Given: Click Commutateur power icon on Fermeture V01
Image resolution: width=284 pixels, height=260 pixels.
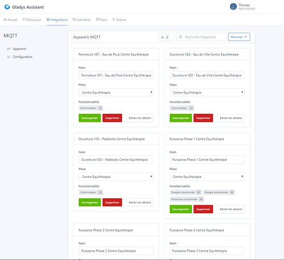Looking at the screenshot, I should click(x=100, y=108).
